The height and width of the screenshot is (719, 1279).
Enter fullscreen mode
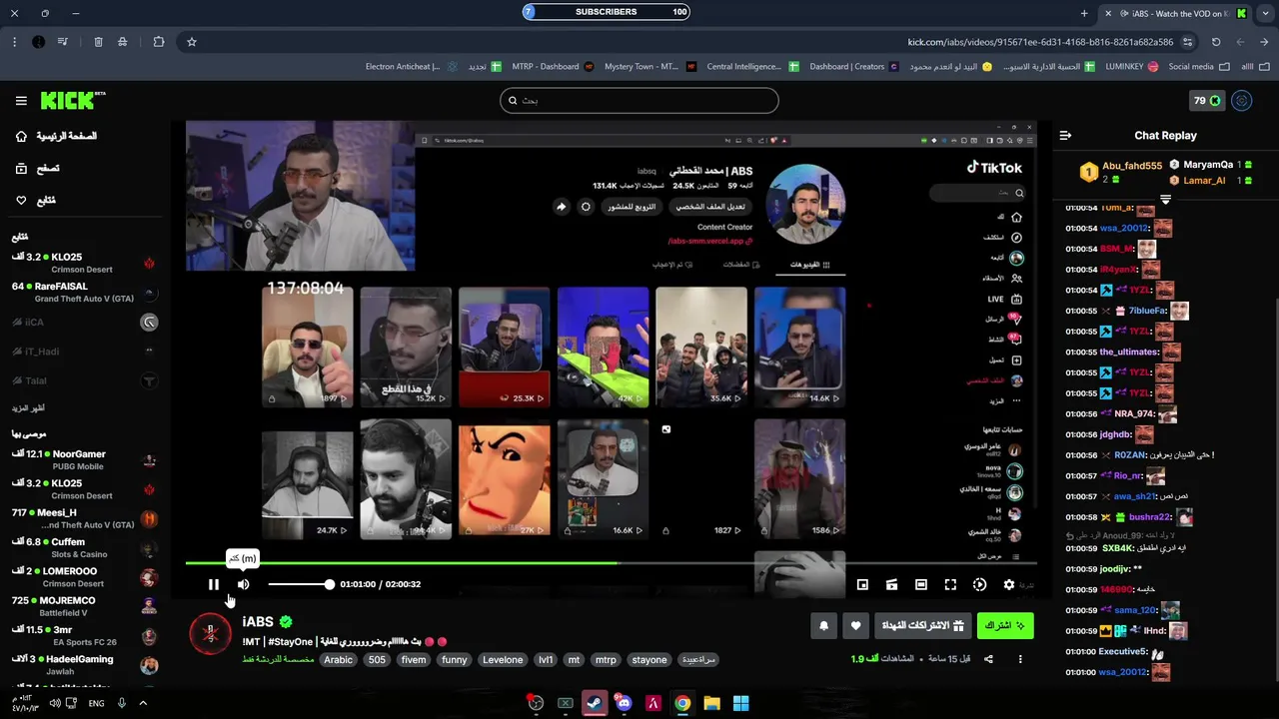coord(950,584)
